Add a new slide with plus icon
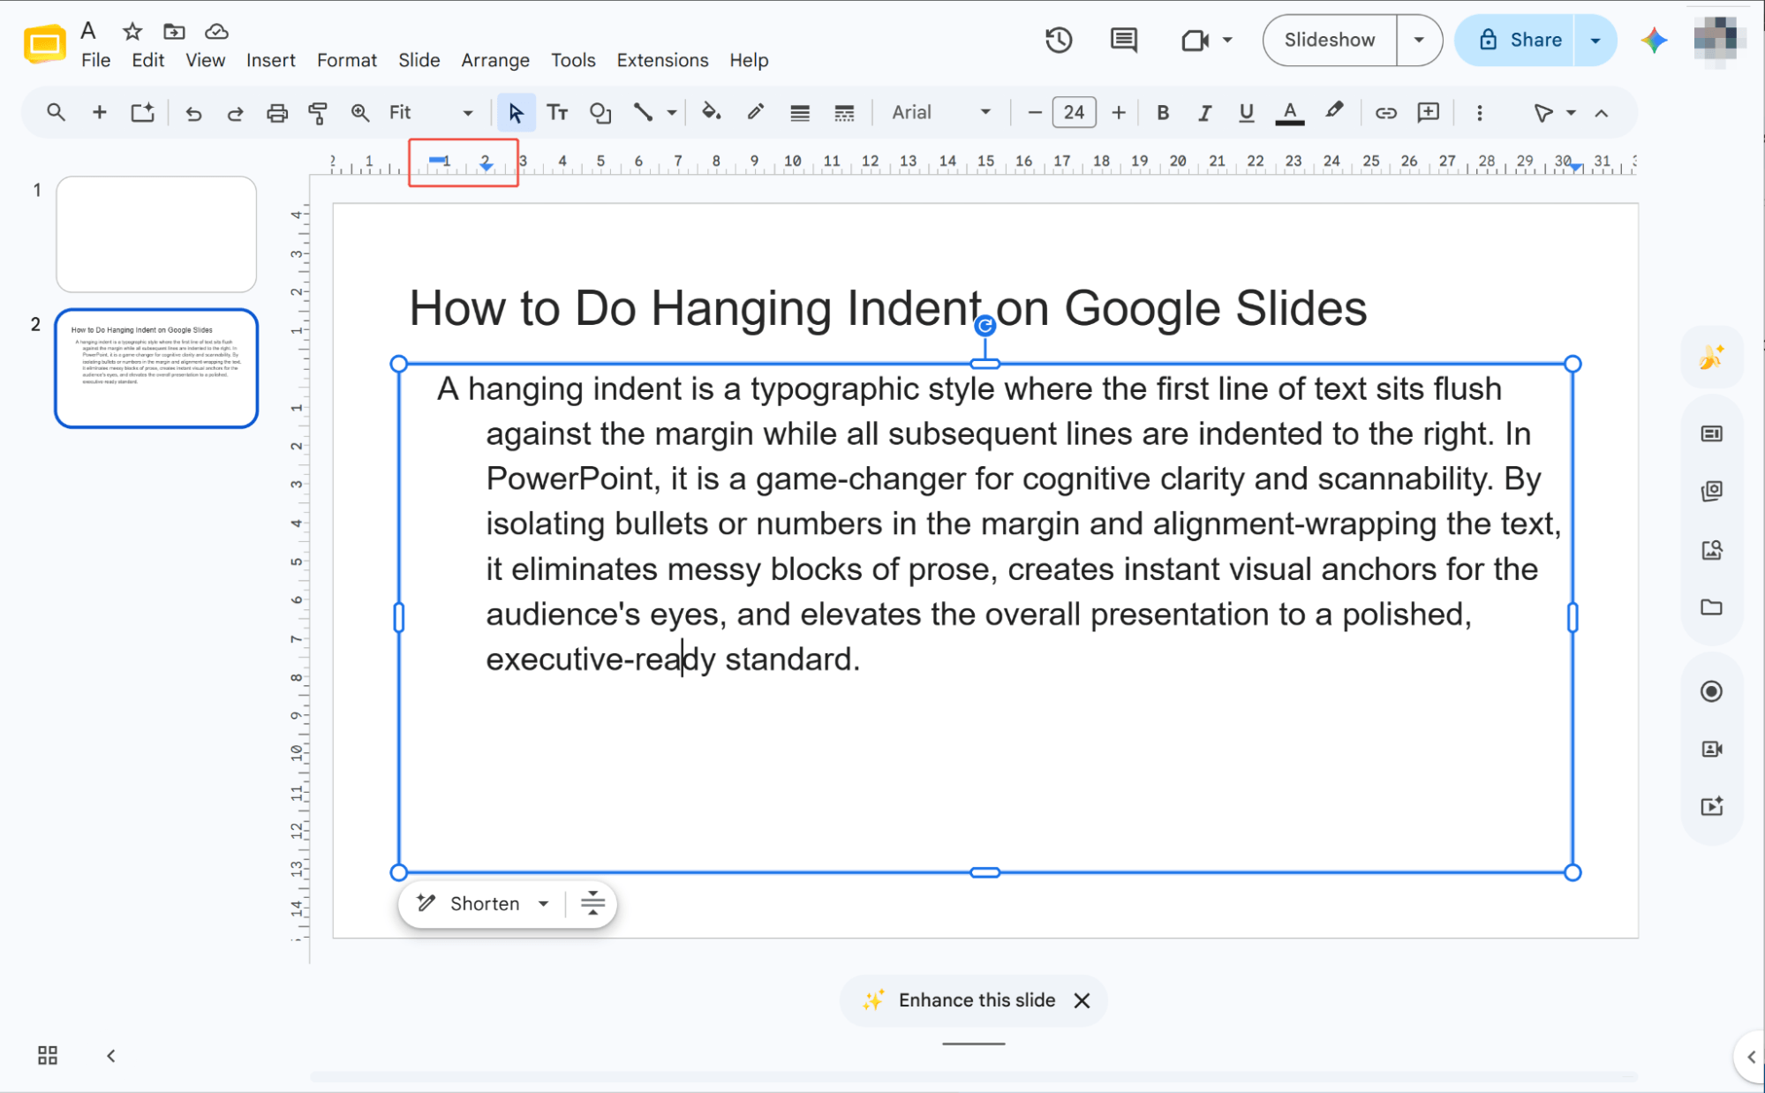1765x1093 pixels. click(100, 112)
